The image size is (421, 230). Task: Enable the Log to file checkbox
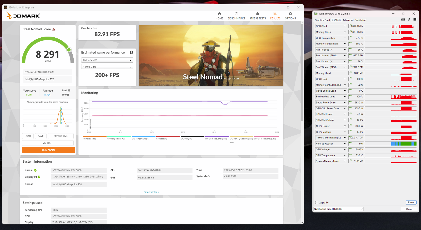pyautogui.click(x=317, y=203)
